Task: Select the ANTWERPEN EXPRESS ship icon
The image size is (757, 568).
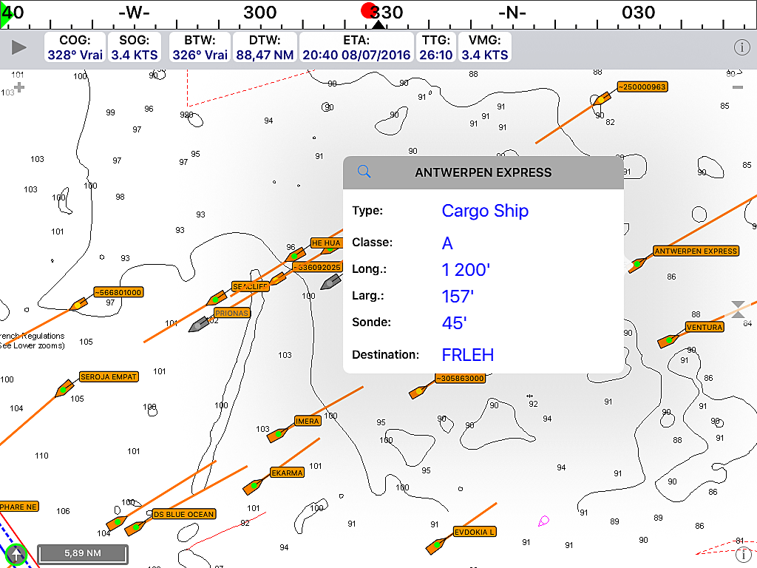Action: 638,265
